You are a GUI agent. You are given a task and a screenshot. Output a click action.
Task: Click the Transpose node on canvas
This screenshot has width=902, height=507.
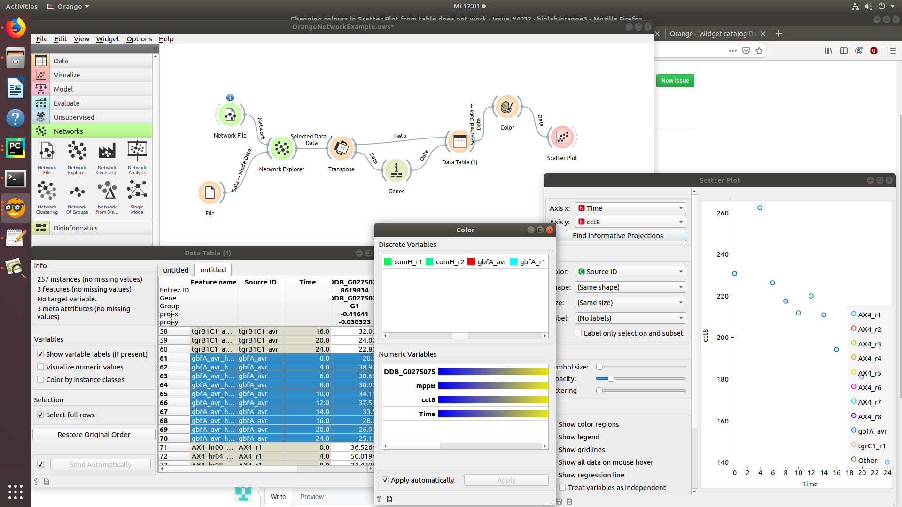pos(341,149)
